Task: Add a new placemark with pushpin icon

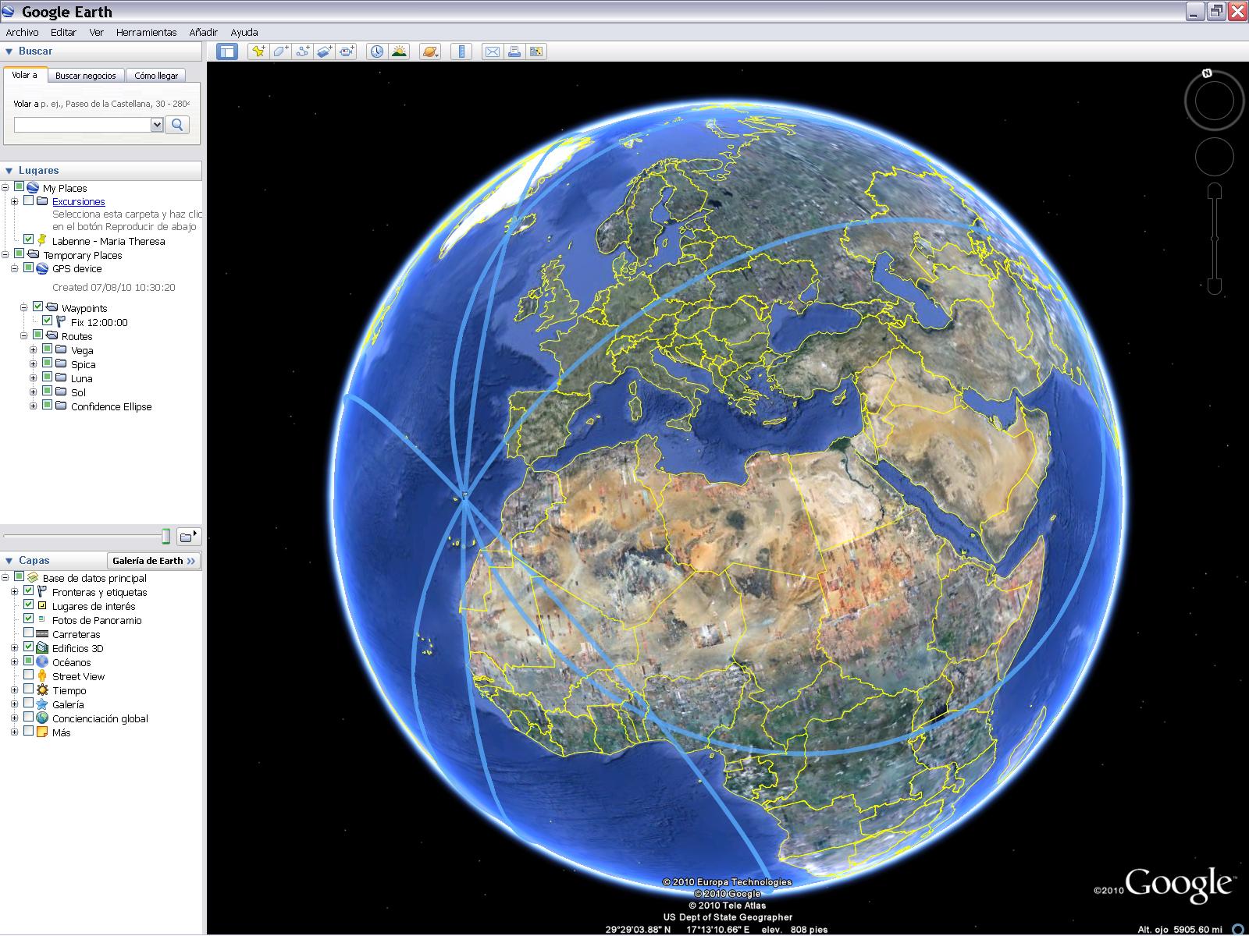Action: pos(258,51)
